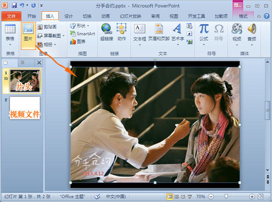Click the spell check icon in status bar
This screenshot has width=272, height=202.
tap(97, 197)
